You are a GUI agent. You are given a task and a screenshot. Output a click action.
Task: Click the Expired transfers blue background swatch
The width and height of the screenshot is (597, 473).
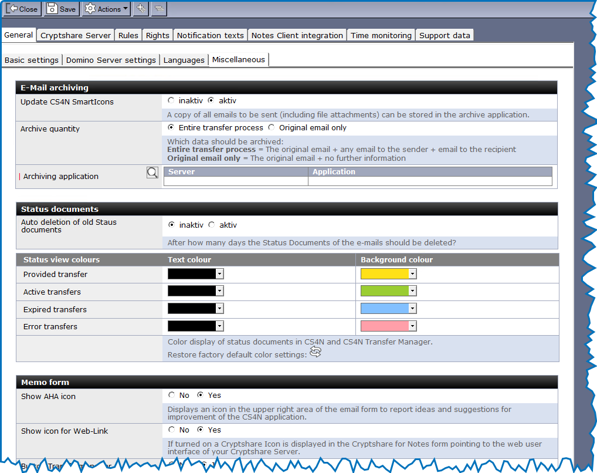(x=384, y=309)
